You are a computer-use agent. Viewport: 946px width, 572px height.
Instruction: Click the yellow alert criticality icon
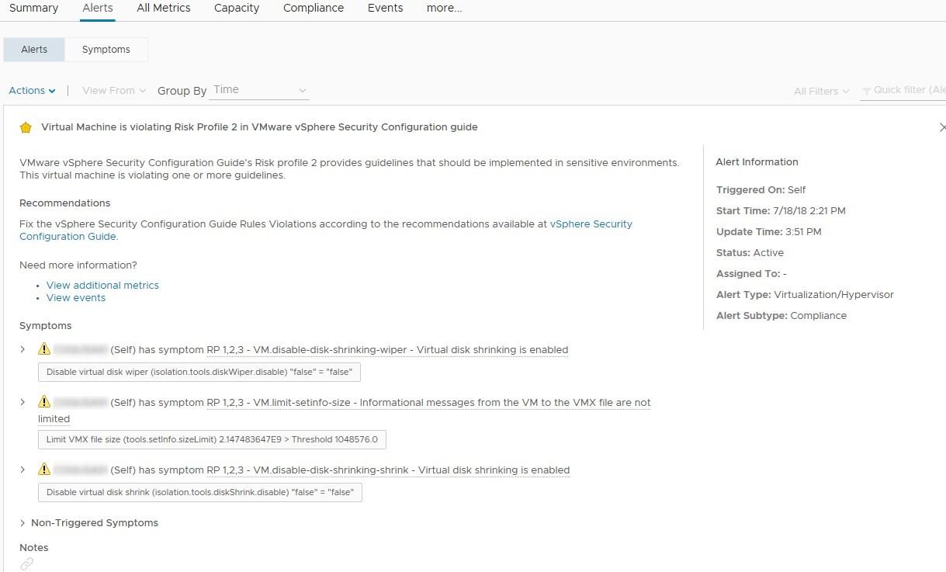pos(26,127)
